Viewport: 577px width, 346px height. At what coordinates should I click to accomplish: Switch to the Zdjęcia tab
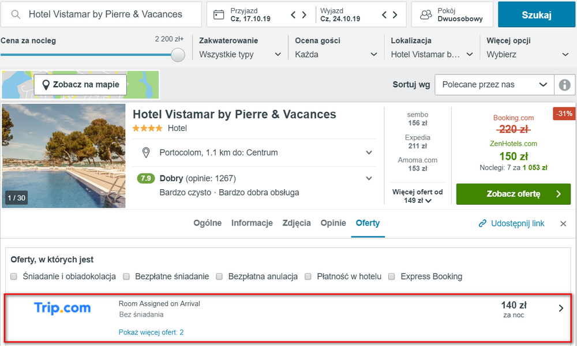coord(297,223)
